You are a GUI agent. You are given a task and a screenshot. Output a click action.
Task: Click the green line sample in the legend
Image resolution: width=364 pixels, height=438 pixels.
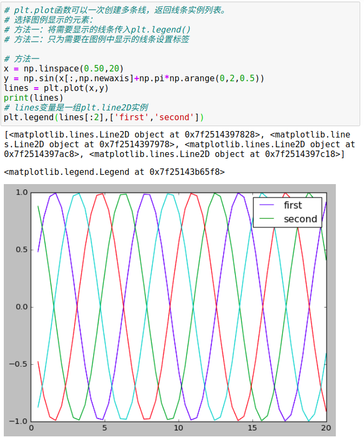point(266,219)
